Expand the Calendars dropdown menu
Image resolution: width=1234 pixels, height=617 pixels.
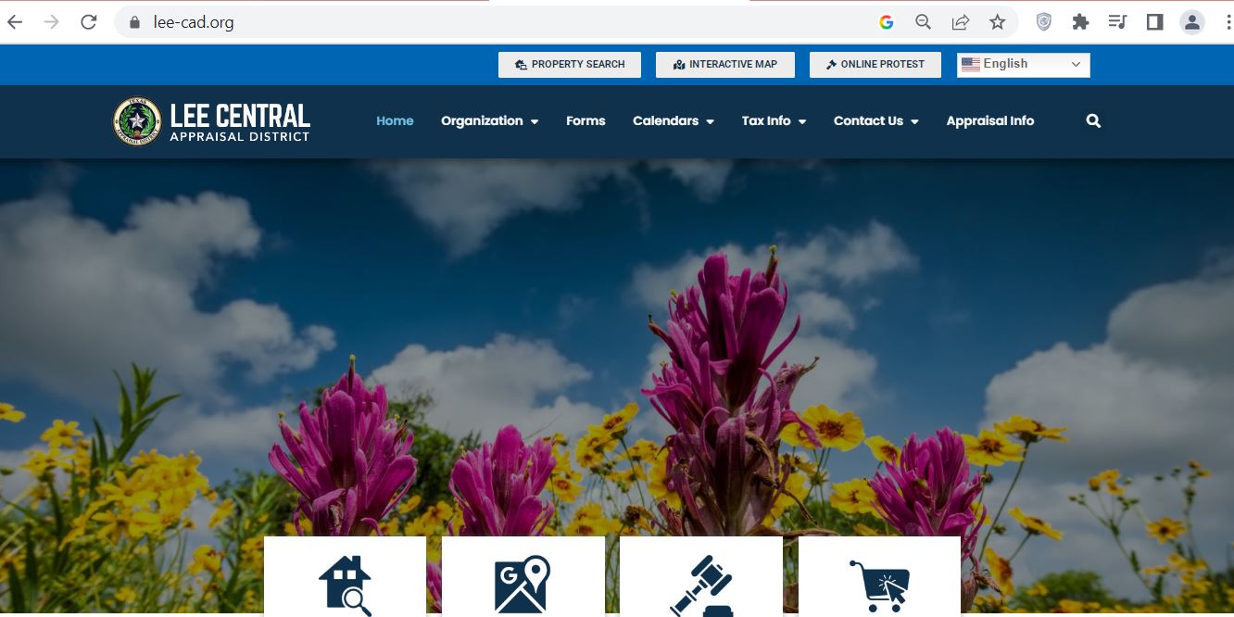[x=673, y=121]
